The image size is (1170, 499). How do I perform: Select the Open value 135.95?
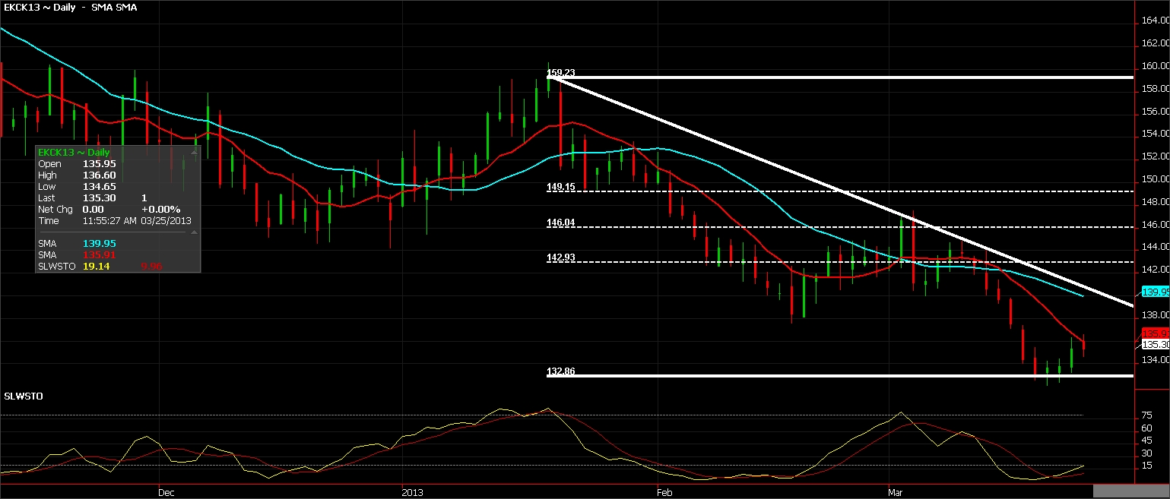(99, 164)
